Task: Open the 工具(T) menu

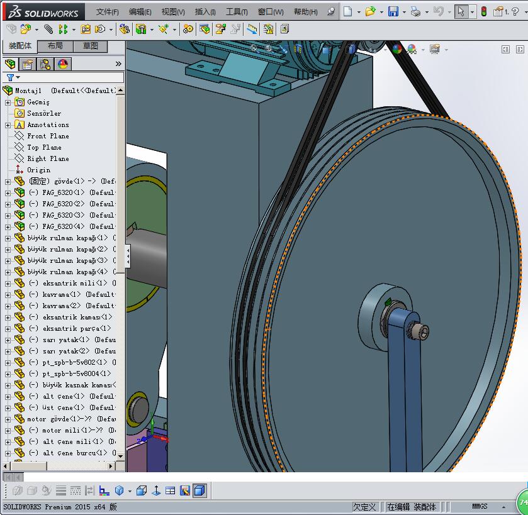Action: 237,12
